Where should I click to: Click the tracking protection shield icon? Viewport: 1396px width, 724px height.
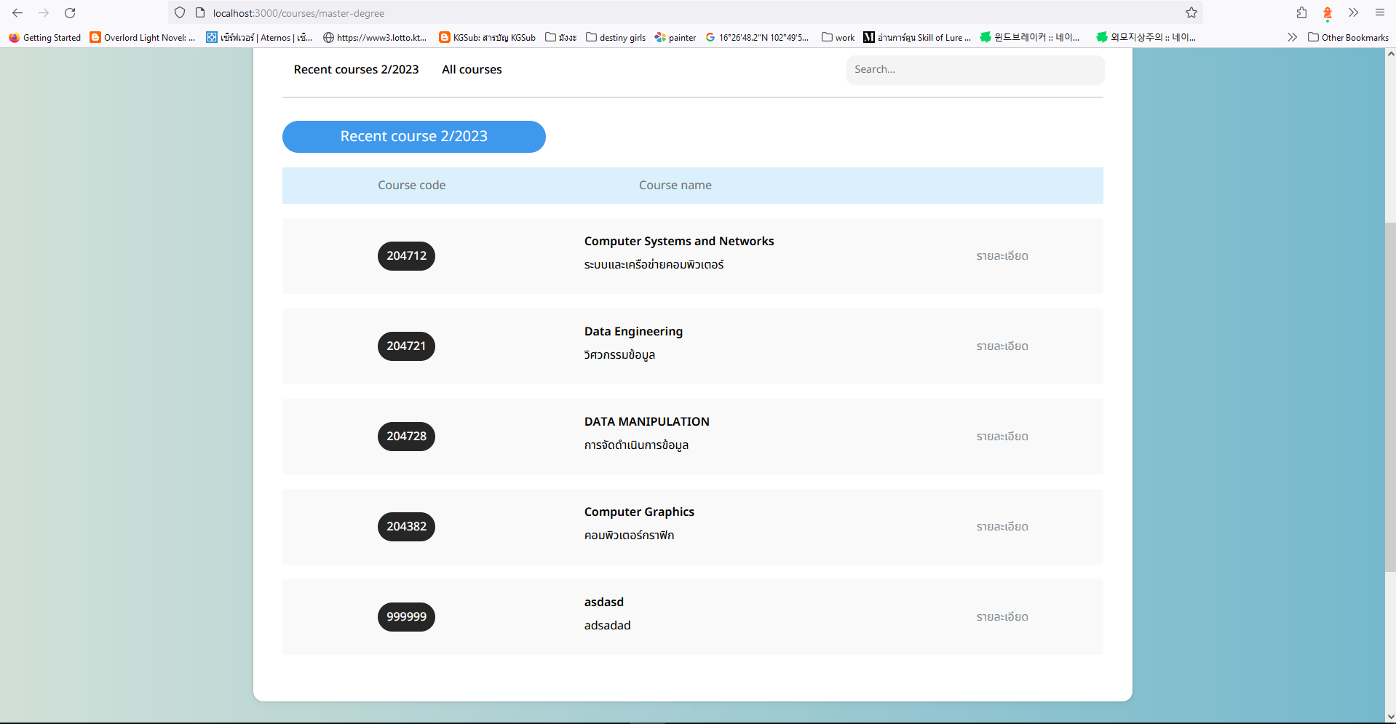pyautogui.click(x=179, y=12)
